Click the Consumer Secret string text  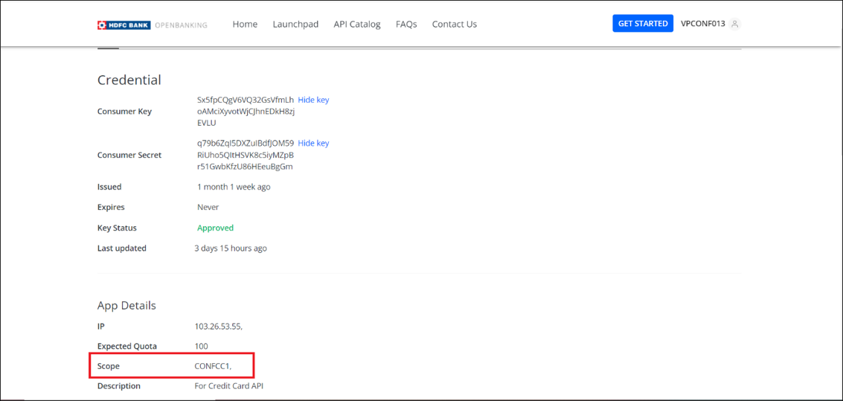(246, 155)
